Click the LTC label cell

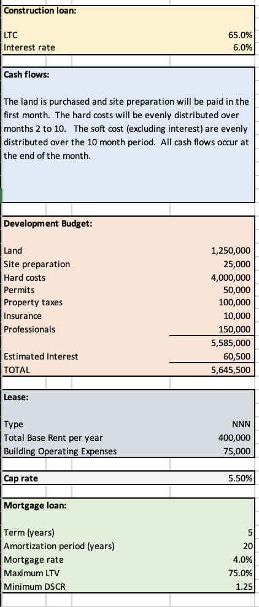[10, 35]
